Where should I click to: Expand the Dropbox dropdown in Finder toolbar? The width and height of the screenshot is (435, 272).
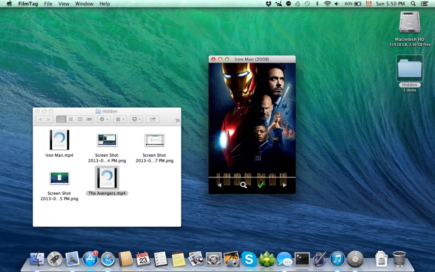pyautogui.click(x=136, y=119)
